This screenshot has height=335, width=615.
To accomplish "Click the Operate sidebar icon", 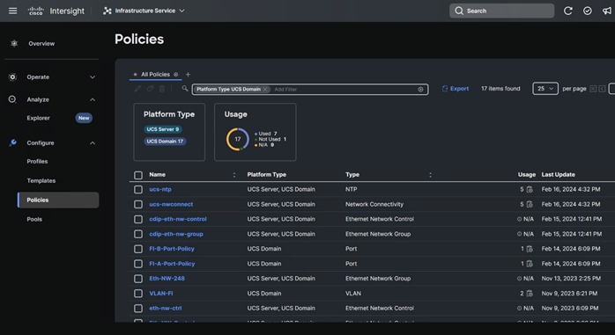I will click(x=12, y=77).
